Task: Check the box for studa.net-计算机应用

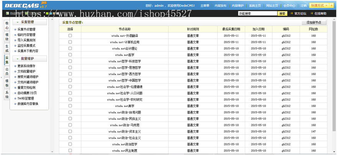Action: (x=70, y=42)
